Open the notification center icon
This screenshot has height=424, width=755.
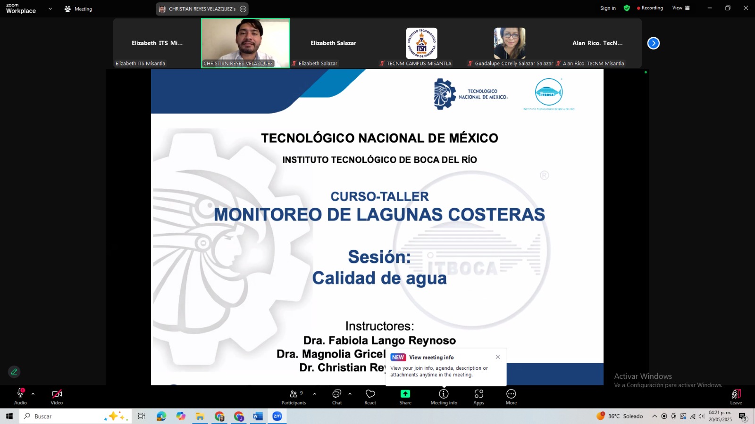tap(743, 416)
